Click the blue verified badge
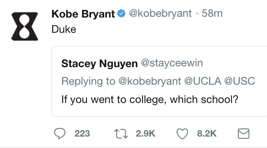Image resolution: width=267 pixels, height=148 pixels. click(x=121, y=14)
